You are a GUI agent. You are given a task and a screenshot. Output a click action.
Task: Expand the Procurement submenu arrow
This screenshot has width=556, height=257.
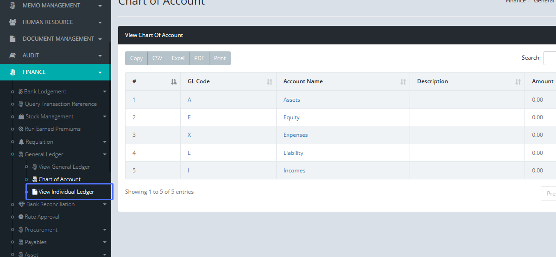coord(105,230)
